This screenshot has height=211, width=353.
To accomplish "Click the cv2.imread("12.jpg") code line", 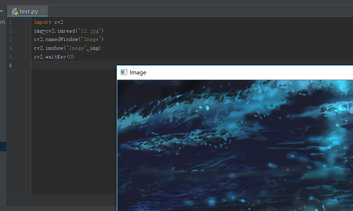I will coord(68,31).
